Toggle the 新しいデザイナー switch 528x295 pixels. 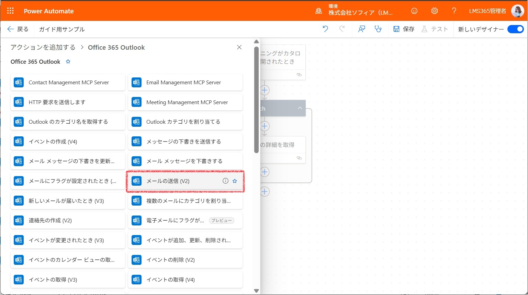516,29
